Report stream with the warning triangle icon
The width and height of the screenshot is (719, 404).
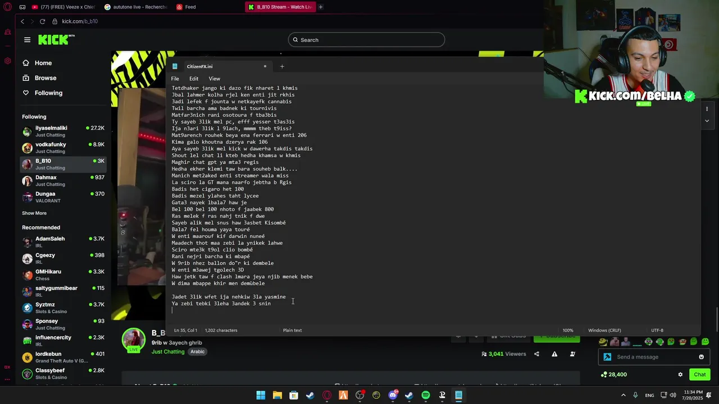coord(554,354)
